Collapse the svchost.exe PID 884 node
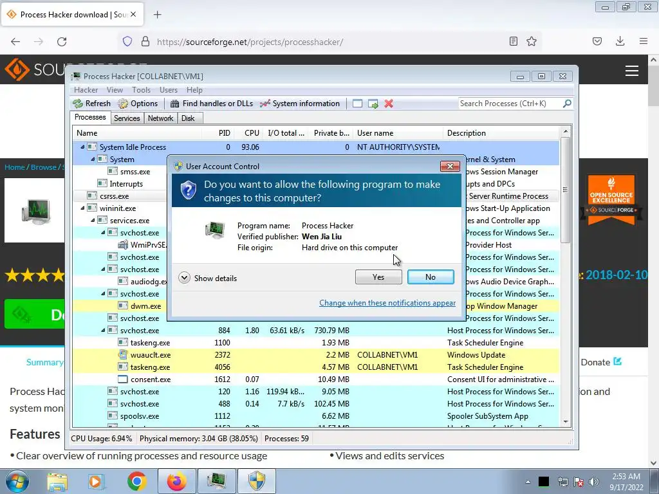This screenshot has width=659, height=494. click(x=103, y=330)
